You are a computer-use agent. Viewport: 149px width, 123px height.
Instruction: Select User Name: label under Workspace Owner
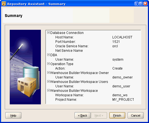pos(64,77)
